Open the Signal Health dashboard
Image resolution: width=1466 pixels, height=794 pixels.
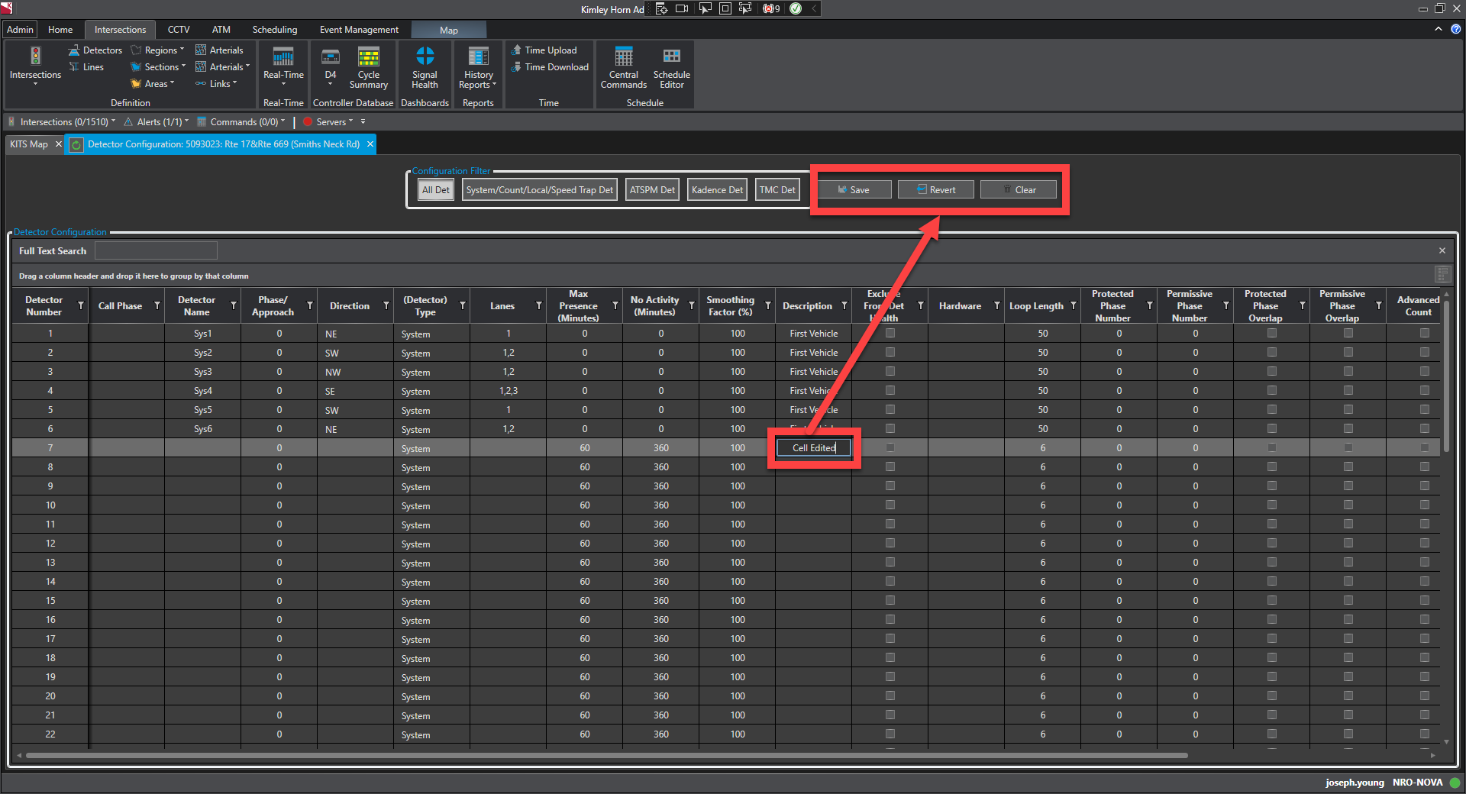click(425, 68)
